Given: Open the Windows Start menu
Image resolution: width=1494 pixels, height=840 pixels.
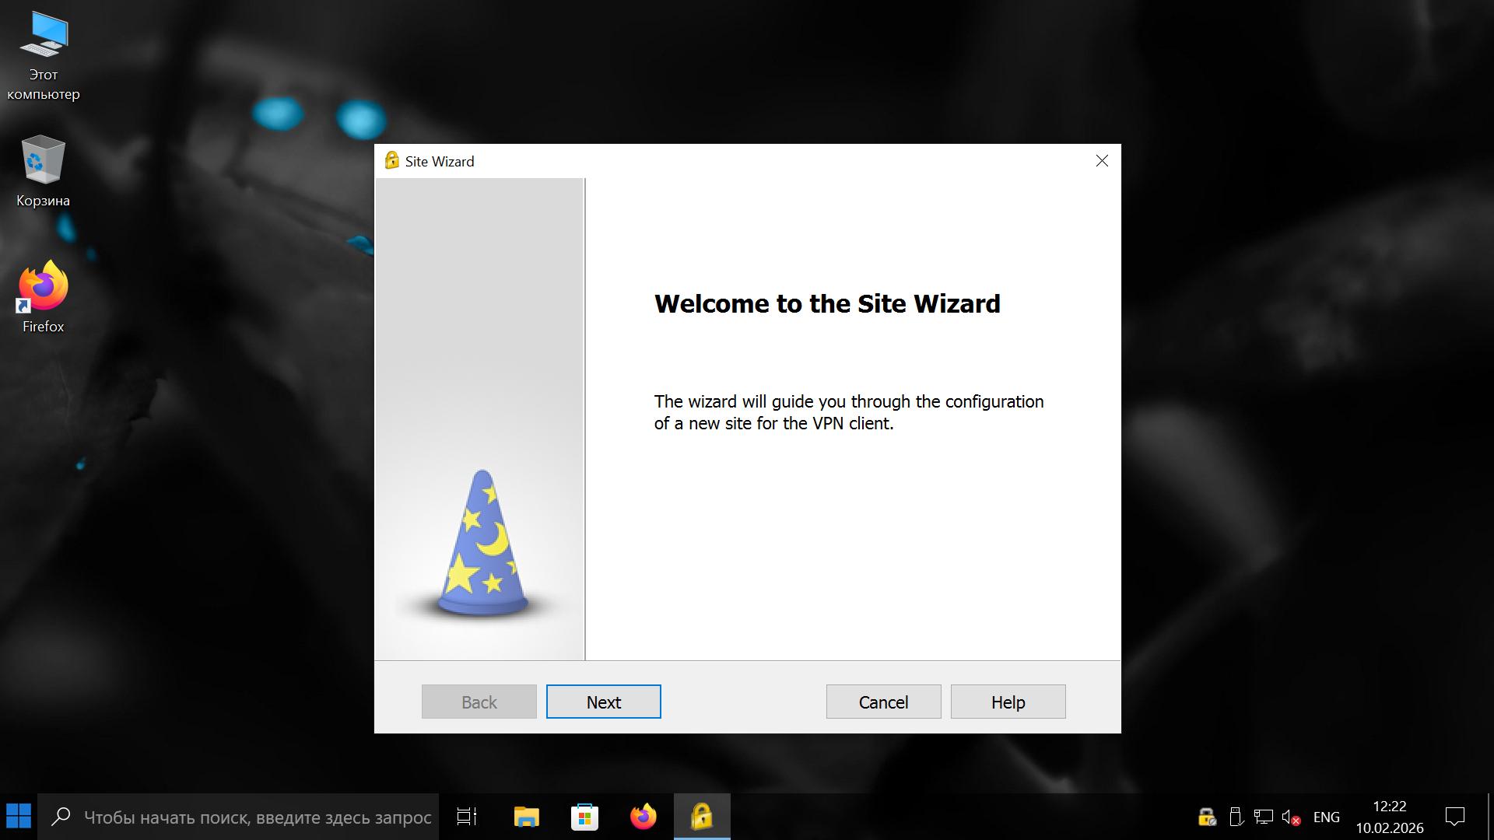Looking at the screenshot, I should tap(19, 817).
